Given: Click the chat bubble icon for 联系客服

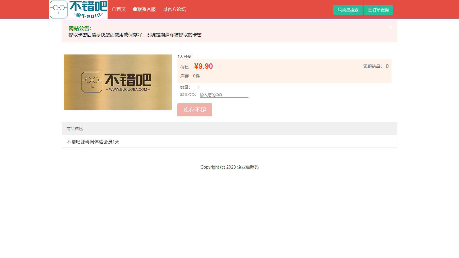Looking at the screenshot, I should point(135,9).
